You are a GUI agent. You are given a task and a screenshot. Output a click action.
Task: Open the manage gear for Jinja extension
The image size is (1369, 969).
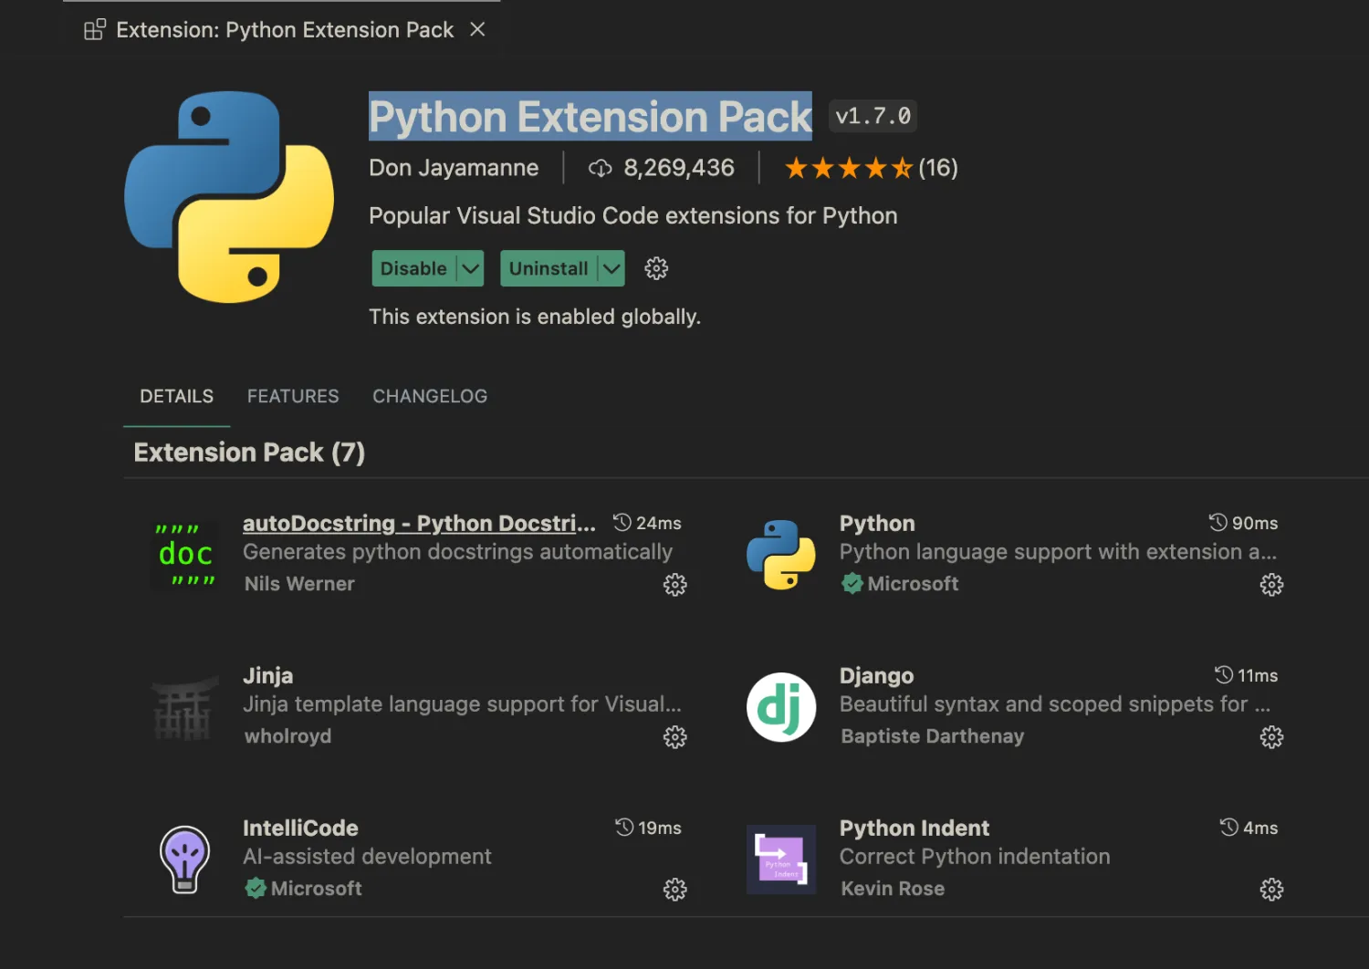(675, 737)
